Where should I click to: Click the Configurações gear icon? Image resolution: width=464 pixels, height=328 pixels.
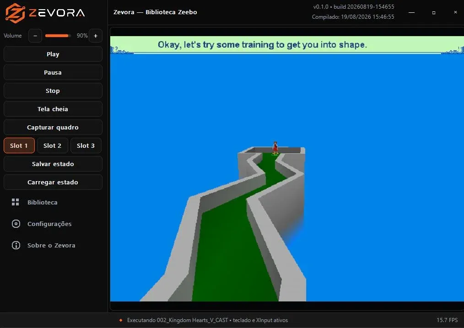(16, 224)
